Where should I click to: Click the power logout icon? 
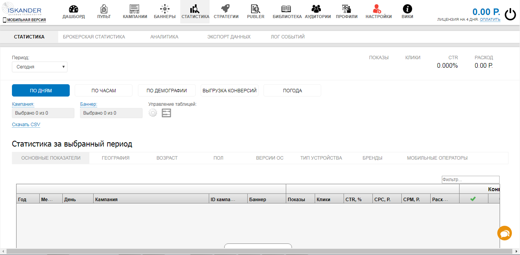(x=510, y=14)
